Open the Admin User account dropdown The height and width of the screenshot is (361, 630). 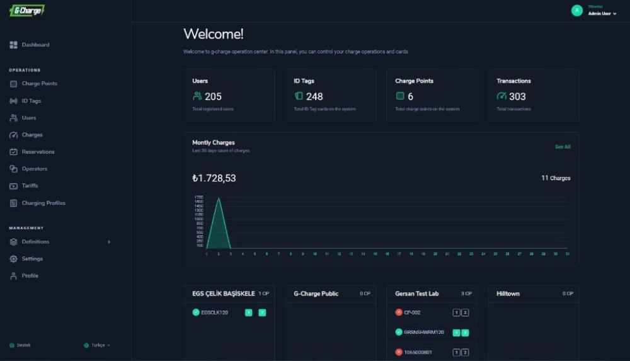tap(602, 13)
